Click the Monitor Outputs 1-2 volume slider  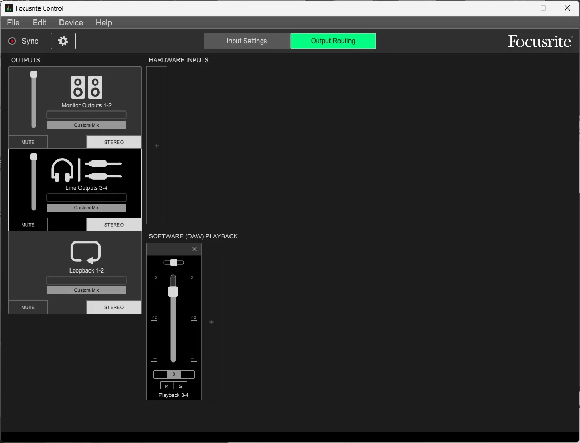34,99
